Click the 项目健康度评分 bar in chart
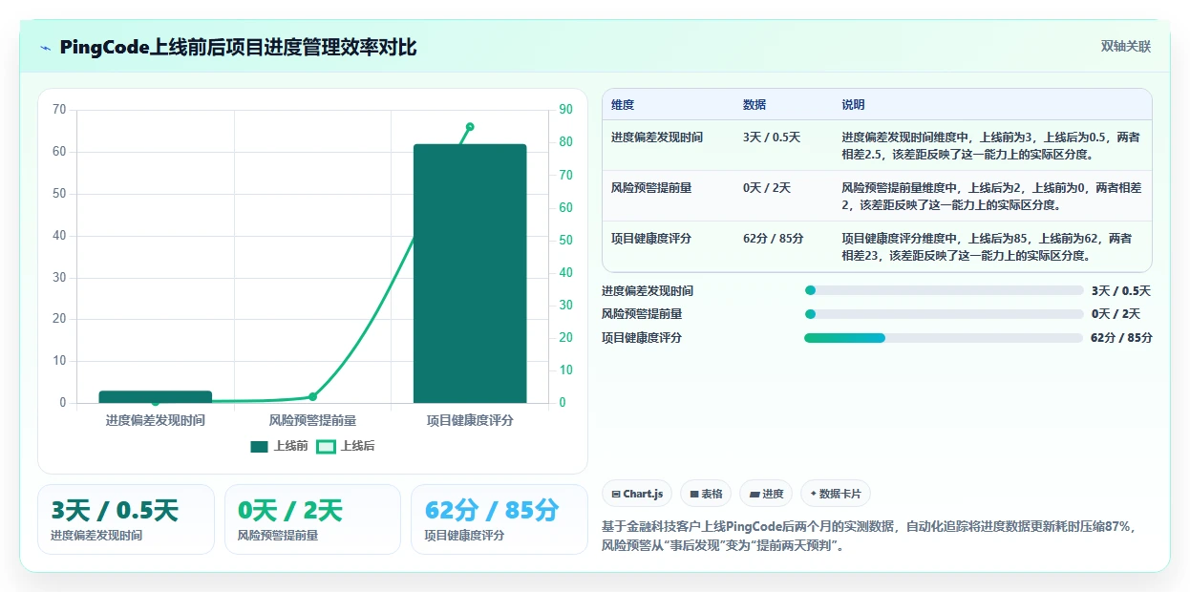Image resolution: width=1190 pixels, height=592 pixels. pos(470,273)
